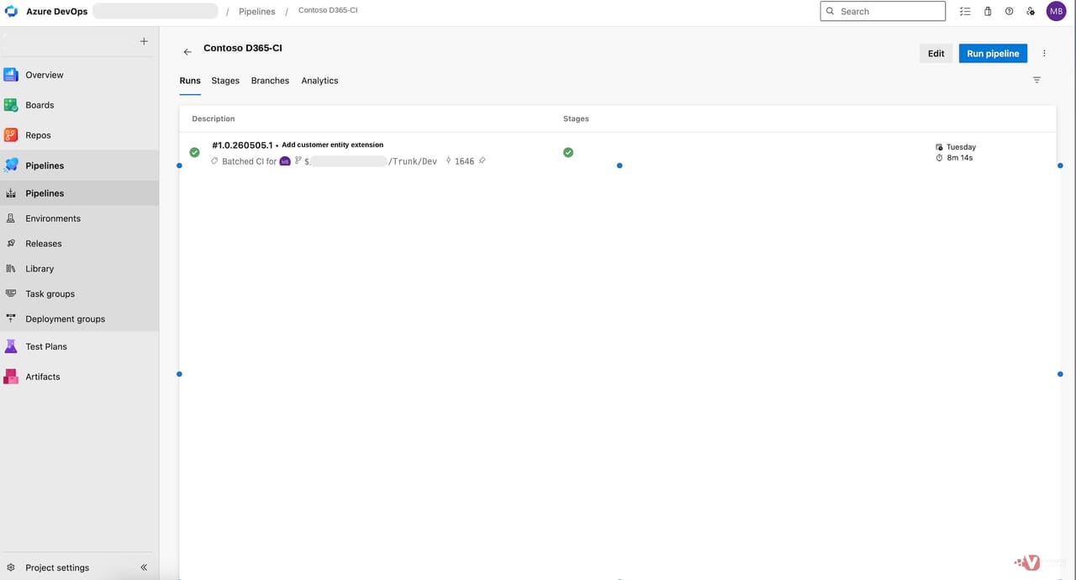This screenshot has height=580, width=1076.
Task: Click the branch path ending /Trunk/Dev
Action: [371, 161]
